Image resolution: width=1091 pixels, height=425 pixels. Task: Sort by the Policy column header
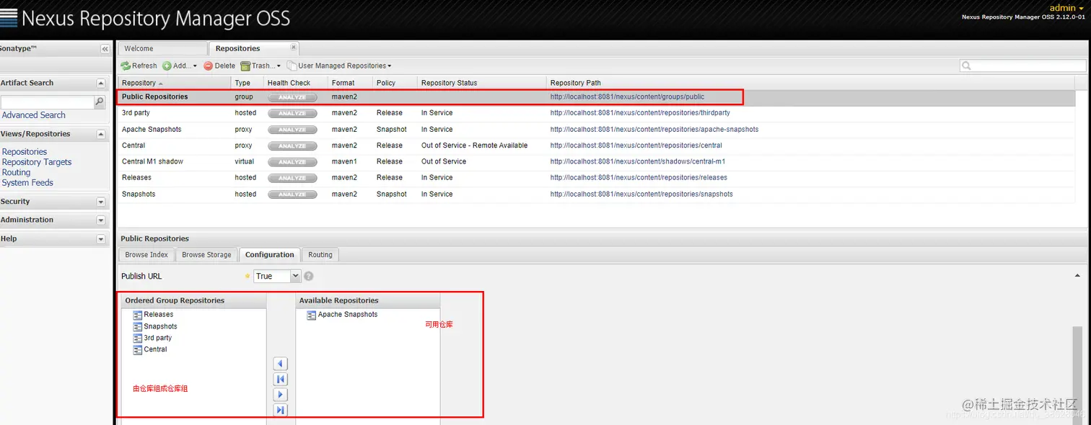[394, 83]
